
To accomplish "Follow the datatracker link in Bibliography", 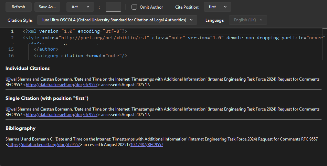I will (45, 145).
